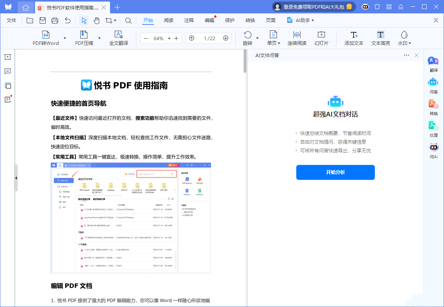Choose the 添加文本 tool

[x=354, y=38]
